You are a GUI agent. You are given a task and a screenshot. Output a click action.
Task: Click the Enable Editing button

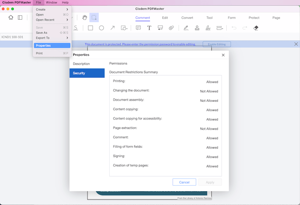pos(217,44)
